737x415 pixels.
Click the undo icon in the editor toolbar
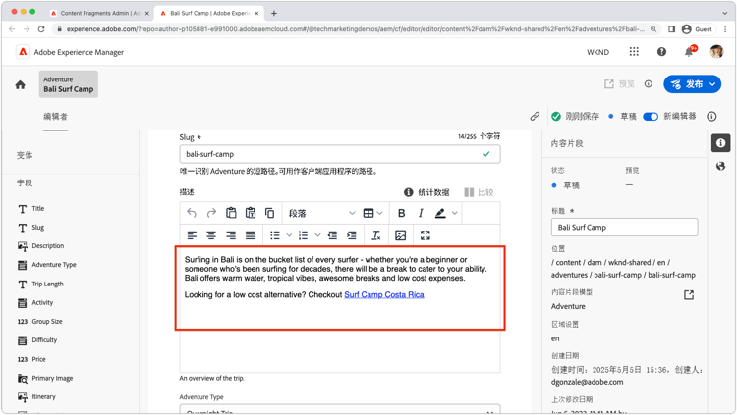pos(192,213)
